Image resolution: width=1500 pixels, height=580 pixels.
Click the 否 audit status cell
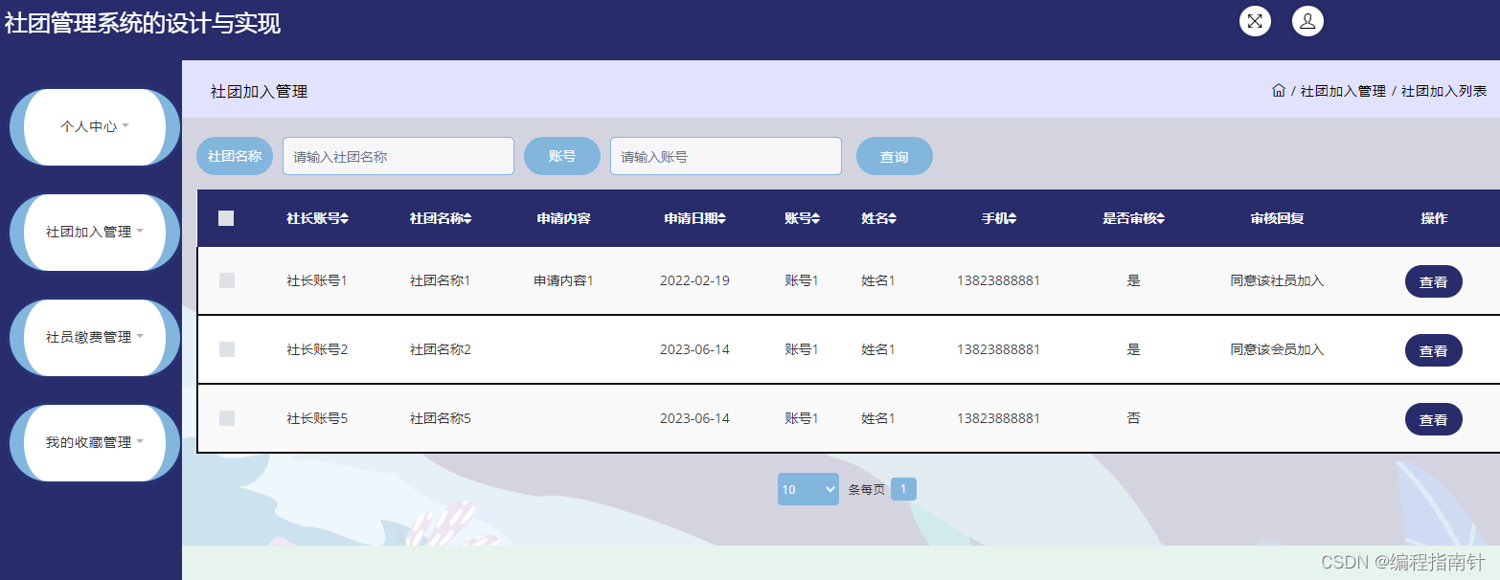[x=1134, y=418]
